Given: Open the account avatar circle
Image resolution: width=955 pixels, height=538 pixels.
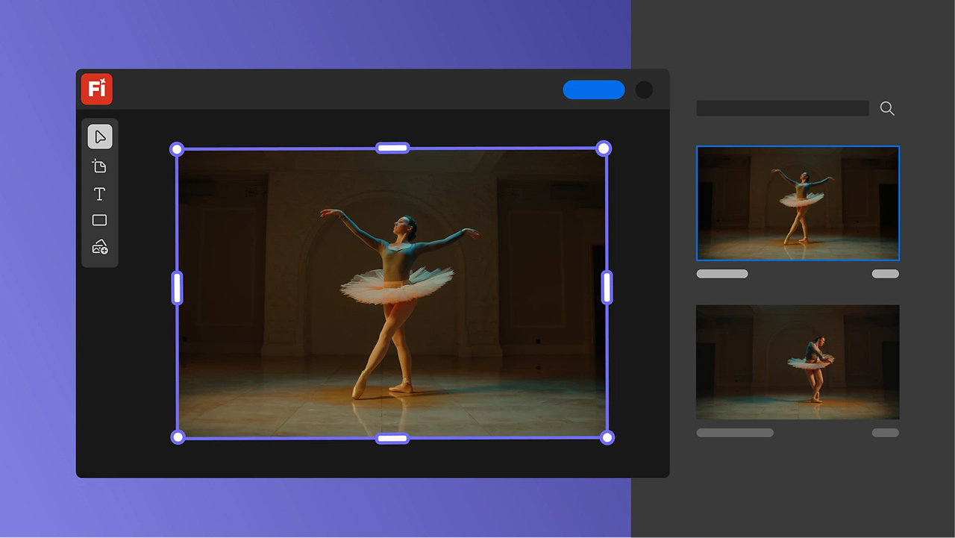Looking at the screenshot, I should point(644,90).
